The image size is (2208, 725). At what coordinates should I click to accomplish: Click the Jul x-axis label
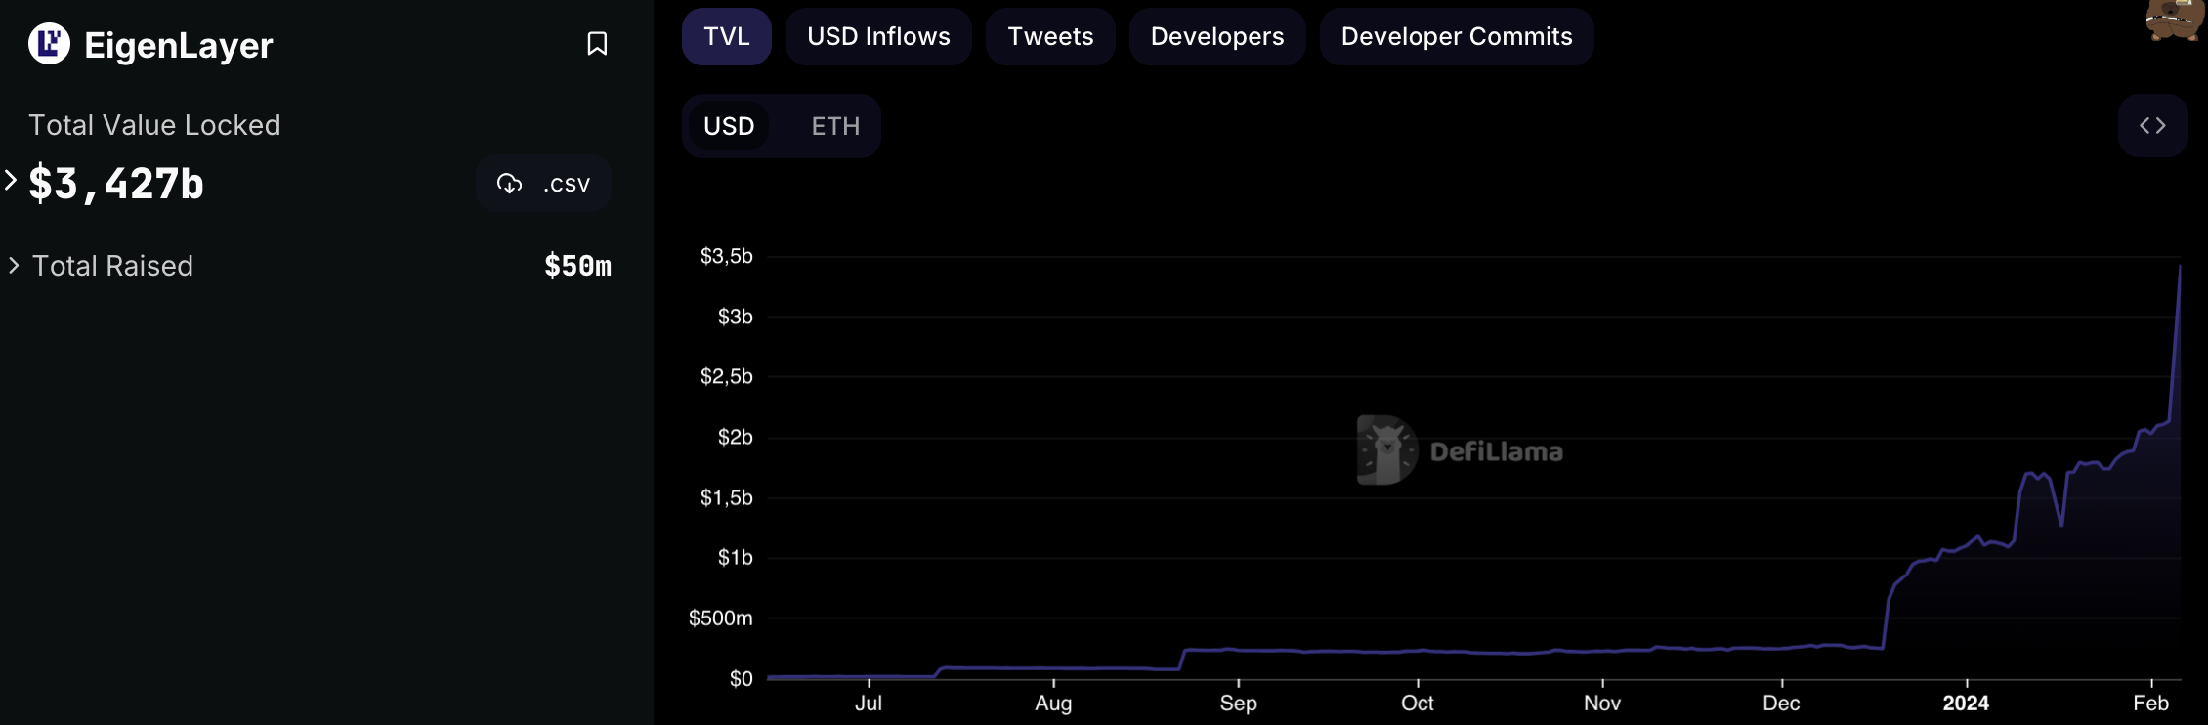[869, 703]
